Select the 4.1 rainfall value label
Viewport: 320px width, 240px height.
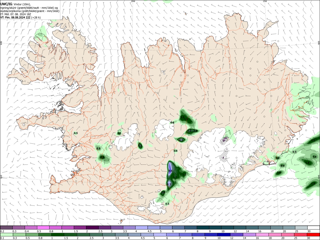coord(181,140)
